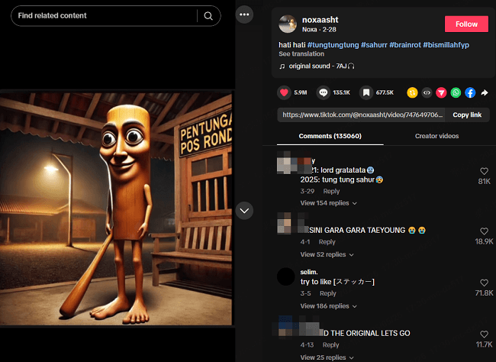
Task: Click the embed code icon
Action: coord(427,93)
